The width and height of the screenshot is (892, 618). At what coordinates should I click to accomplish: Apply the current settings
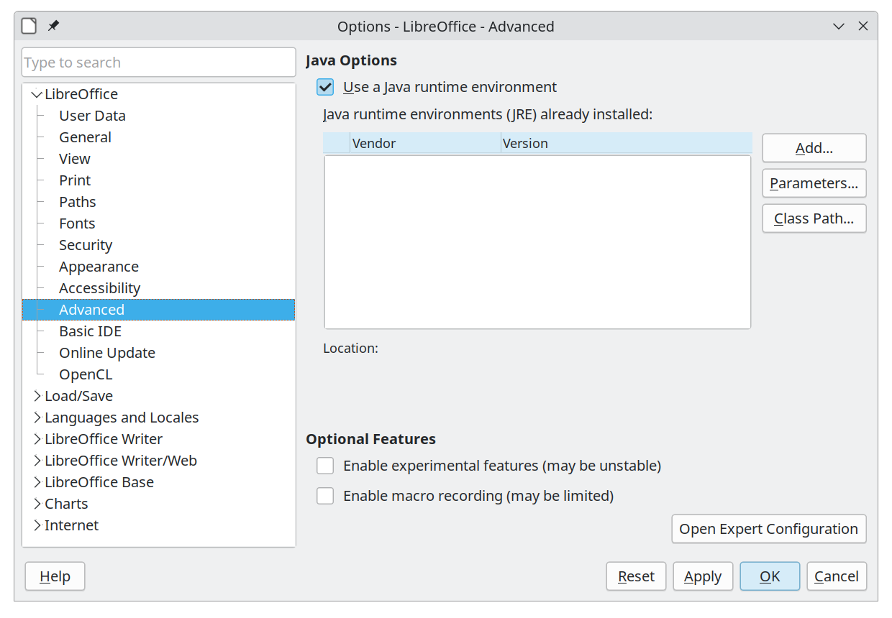pyautogui.click(x=703, y=576)
